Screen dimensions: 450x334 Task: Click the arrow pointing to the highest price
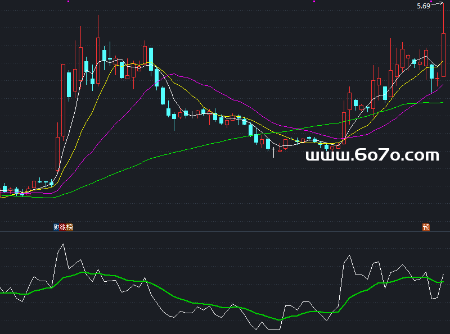pos(436,4)
